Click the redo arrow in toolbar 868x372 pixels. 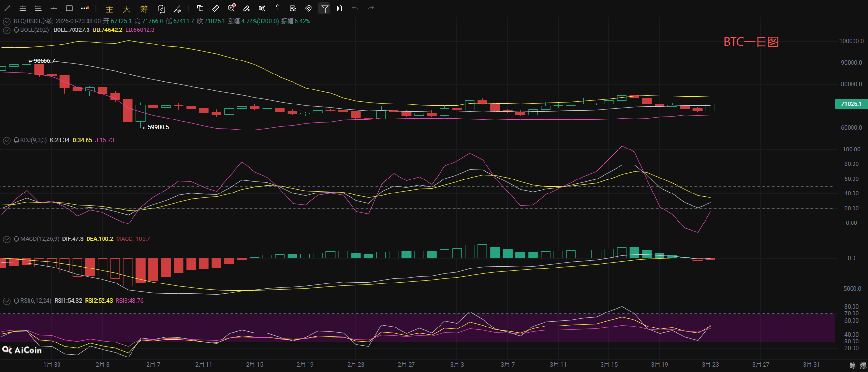click(x=371, y=8)
